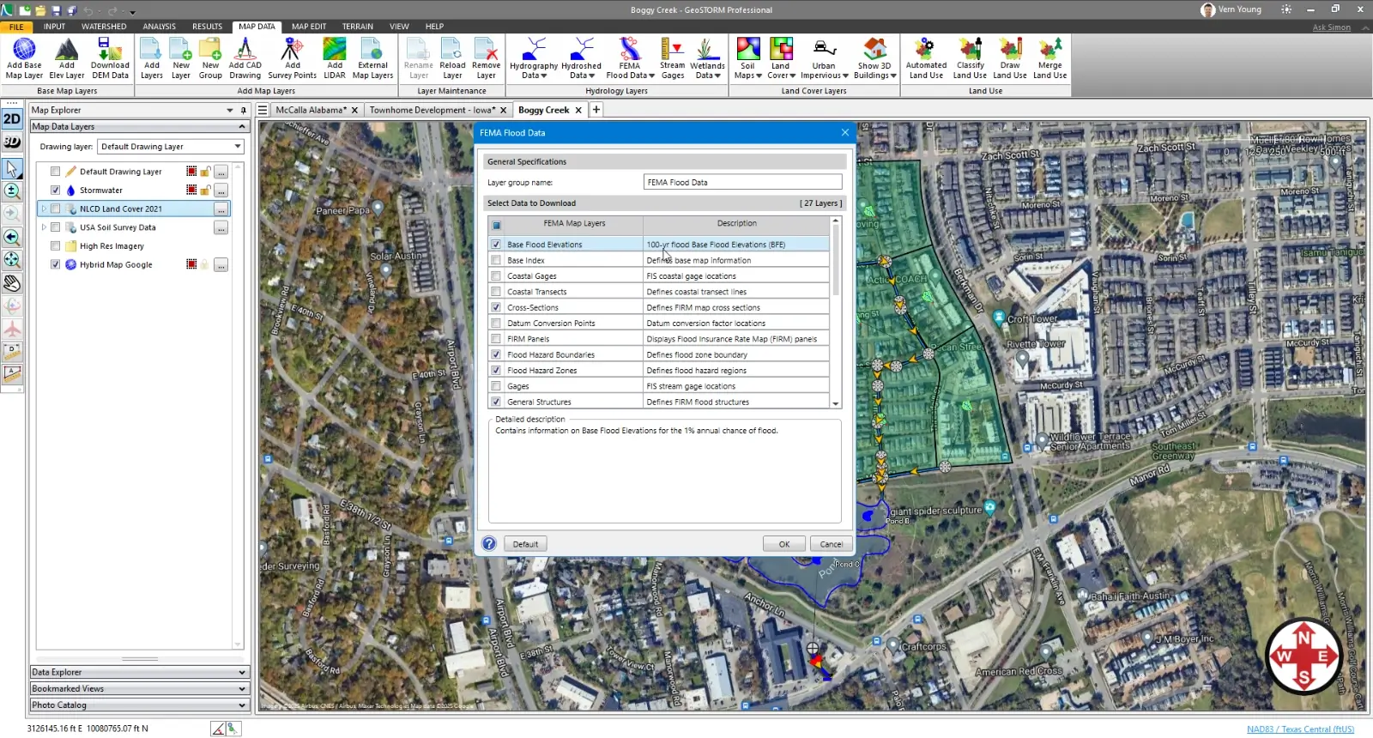Click the Stream Gages icon
Image resolution: width=1373 pixels, height=738 pixels.
pos(672,57)
